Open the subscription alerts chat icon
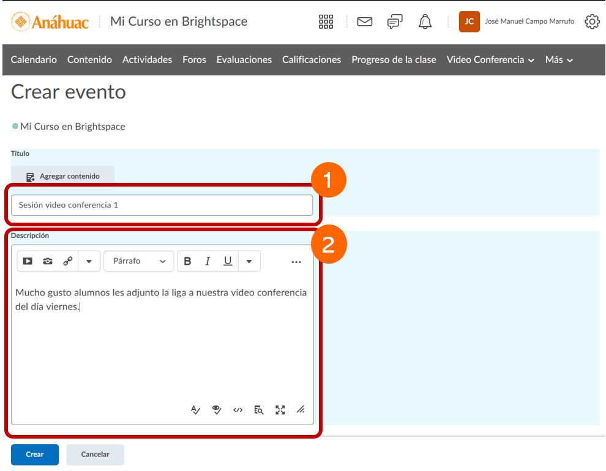The image size is (606, 471). [395, 21]
